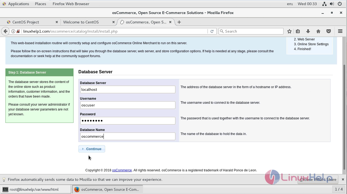Open the Firefox hamburger menu

pyautogui.click(x=340, y=31)
